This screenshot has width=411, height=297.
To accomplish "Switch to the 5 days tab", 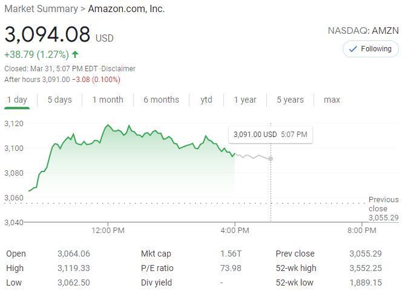I will (x=59, y=100).
